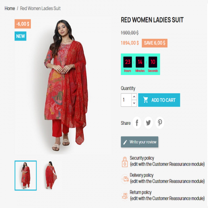Click the shopping cart icon in Add to Cart
The image size is (208, 208).
click(x=146, y=100)
